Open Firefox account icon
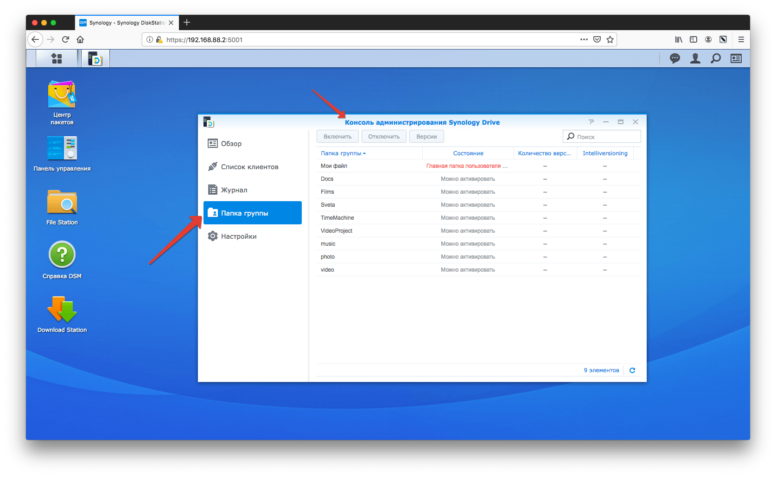Viewport: 776px width, 477px height. 708,39
